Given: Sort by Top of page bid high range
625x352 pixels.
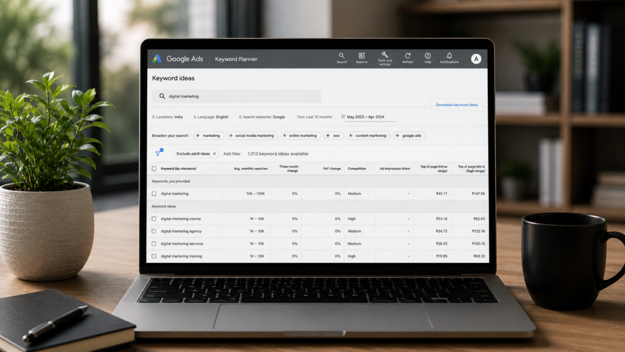Looking at the screenshot, I should point(471,169).
